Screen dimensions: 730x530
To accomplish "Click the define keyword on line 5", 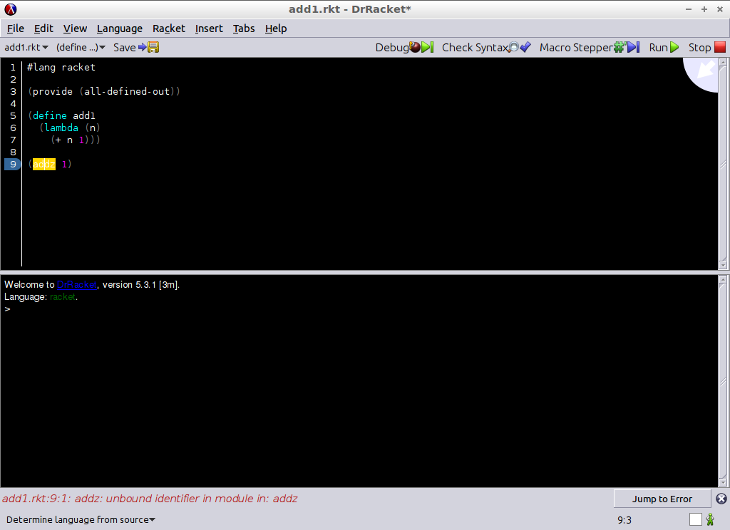I will [50, 115].
